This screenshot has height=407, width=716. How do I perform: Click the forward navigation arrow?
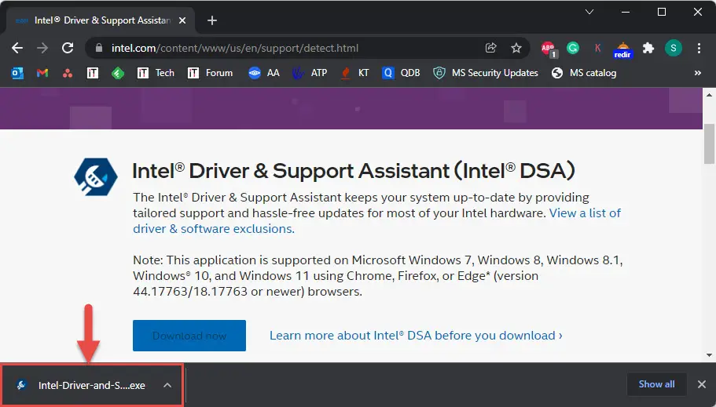click(42, 48)
